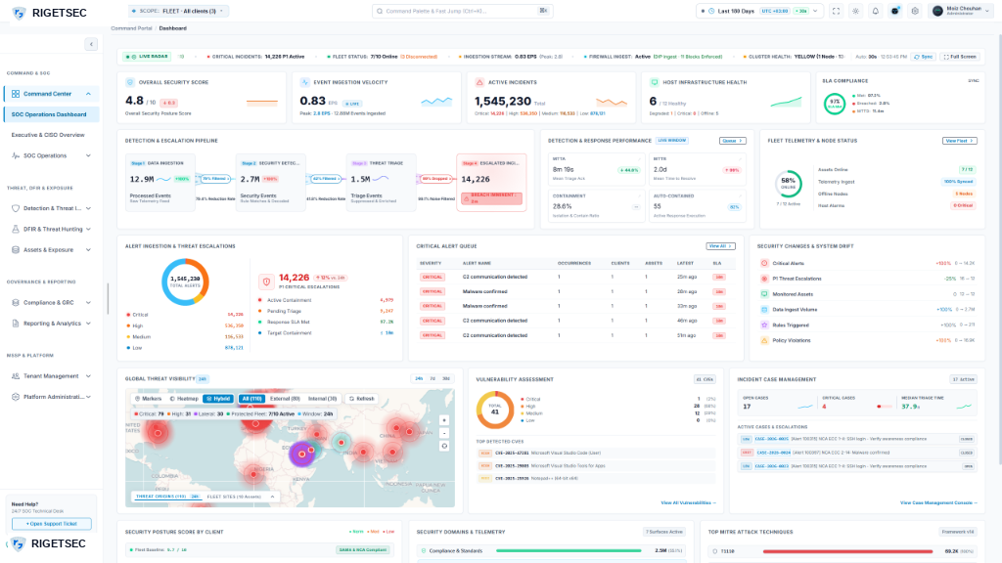Reset the map view with globe icon
The image size is (1002, 563).
444,446
